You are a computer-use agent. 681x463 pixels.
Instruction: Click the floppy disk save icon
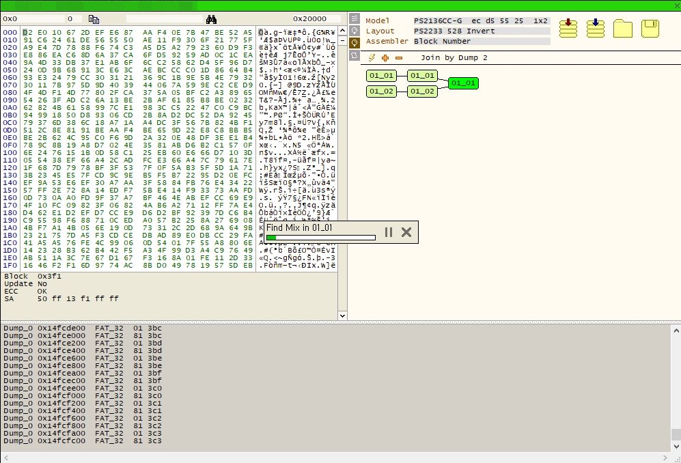pos(650,28)
